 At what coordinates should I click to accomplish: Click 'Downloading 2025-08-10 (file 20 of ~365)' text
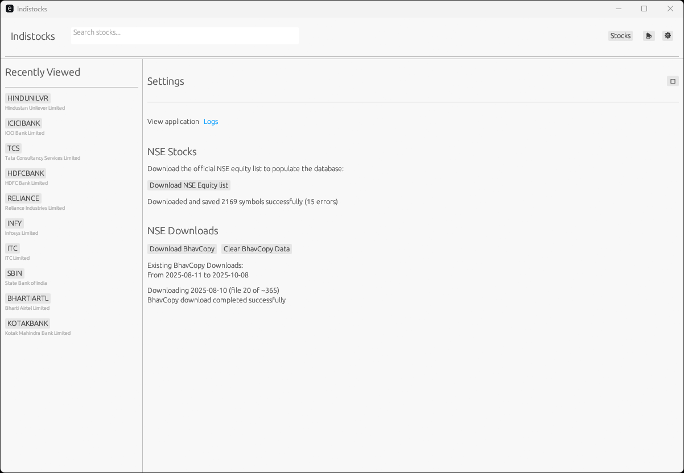coord(213,291)
